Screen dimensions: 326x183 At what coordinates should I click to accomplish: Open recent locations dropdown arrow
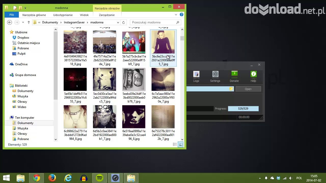pos(23,22)
